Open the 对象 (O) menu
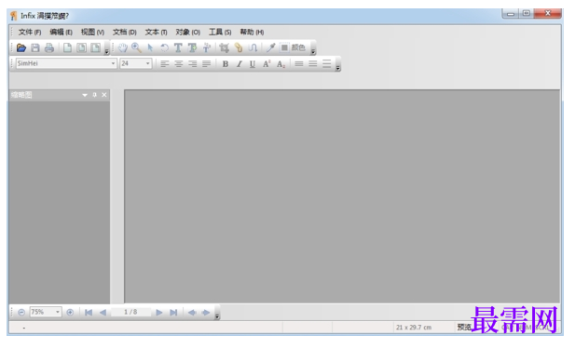This screenshot has height=349, width=575. 187,33
